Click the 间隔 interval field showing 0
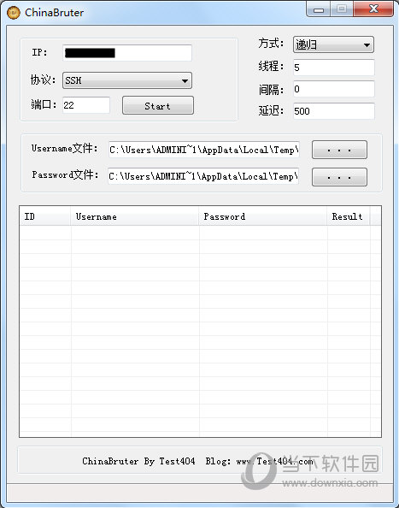 click(x=333, y=89)
